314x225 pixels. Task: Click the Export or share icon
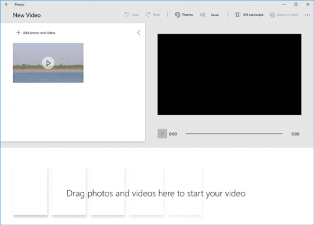(272, 15)
